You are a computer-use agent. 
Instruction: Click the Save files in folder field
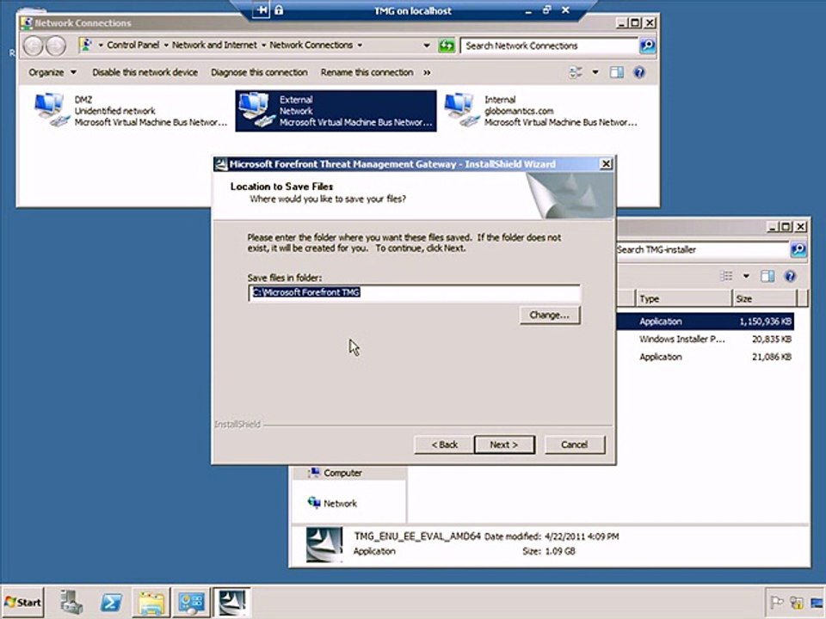(x=414, y=292)
